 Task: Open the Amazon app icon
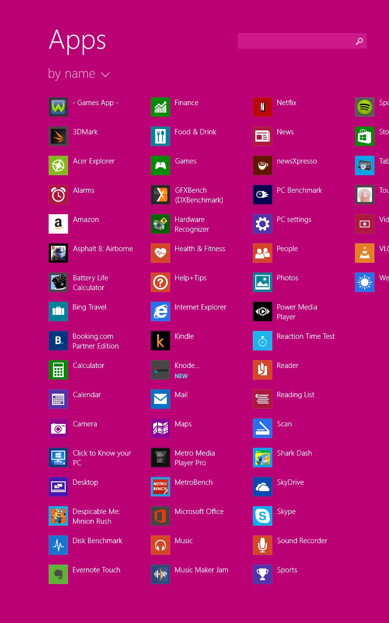[58, 224]
